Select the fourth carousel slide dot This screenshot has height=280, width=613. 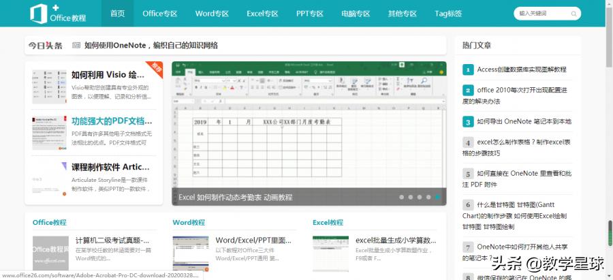(x=428, y=197)
